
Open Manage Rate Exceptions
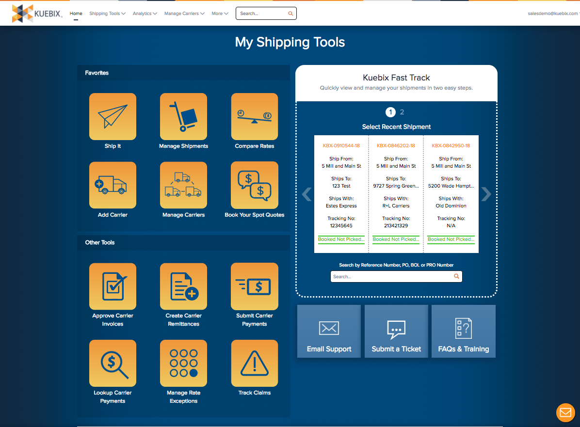tap(183, 363)
